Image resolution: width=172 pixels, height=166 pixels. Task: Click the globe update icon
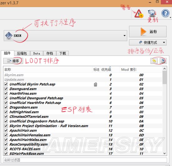tap(152, 13)
